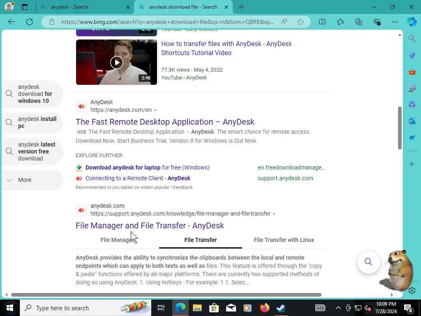
Task: Open the sidebar Outlook icon
Action: pyautogui.click(x=412, y=121)
